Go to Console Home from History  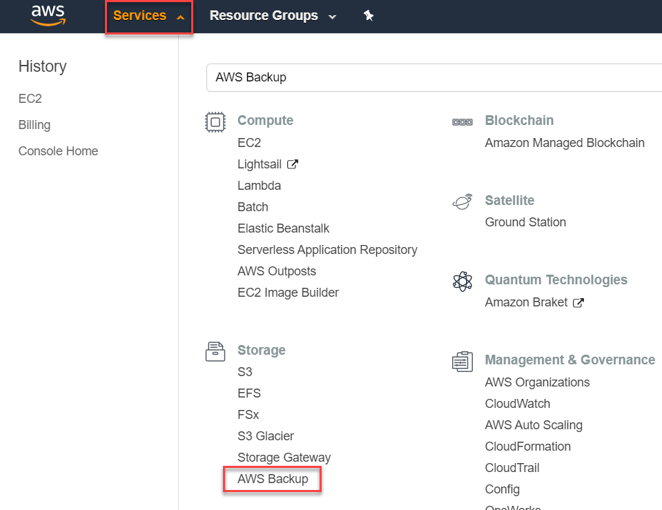click(x=58, y=150)
